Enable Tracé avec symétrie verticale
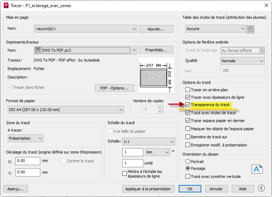272x197 pixels. coord(188,176)
